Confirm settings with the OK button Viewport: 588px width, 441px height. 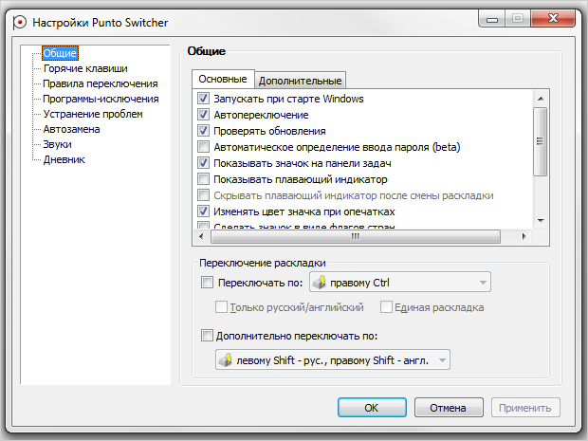point(372,408)
